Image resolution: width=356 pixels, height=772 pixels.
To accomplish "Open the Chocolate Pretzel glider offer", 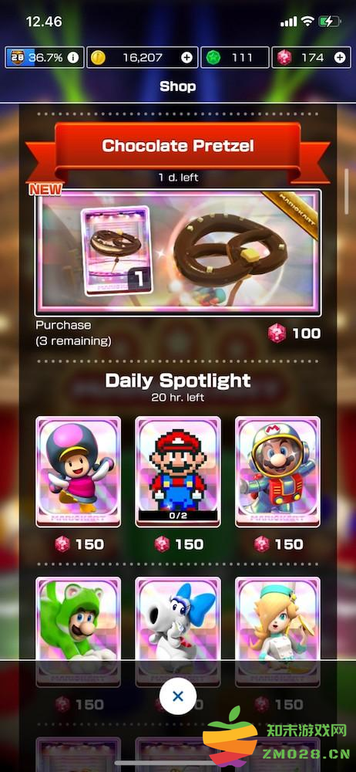I will (178, 252).
